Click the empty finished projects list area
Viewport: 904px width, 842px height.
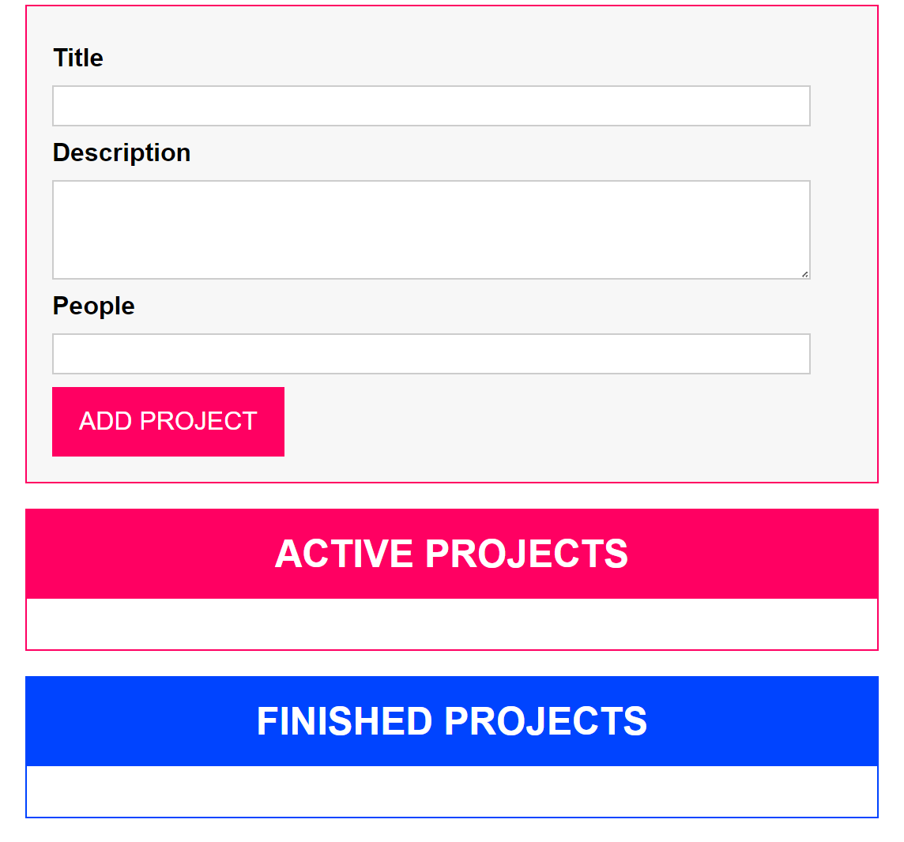451,791
